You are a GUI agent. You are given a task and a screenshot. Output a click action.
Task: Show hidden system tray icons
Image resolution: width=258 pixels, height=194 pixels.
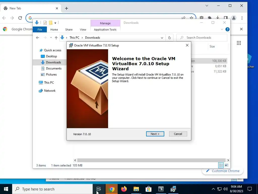coord(213,189)
